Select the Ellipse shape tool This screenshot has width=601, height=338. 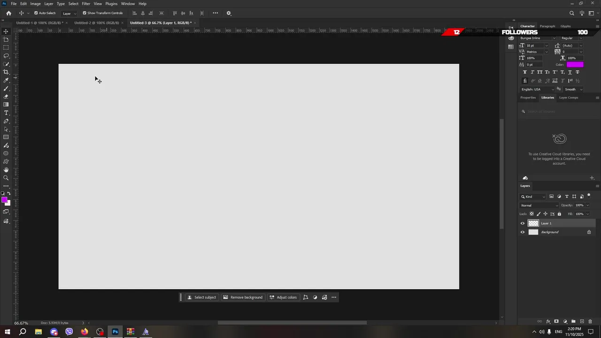point(6,154)
